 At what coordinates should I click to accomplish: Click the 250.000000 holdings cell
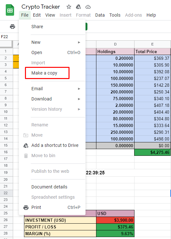click(x=115, y=132)
